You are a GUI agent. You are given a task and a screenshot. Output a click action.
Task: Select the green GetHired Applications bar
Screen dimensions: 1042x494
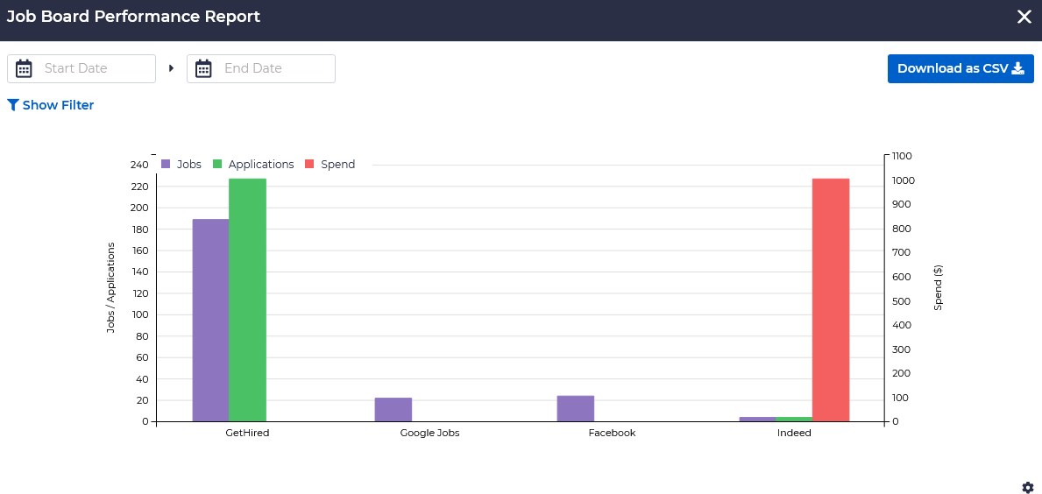(x=247, y=300)
